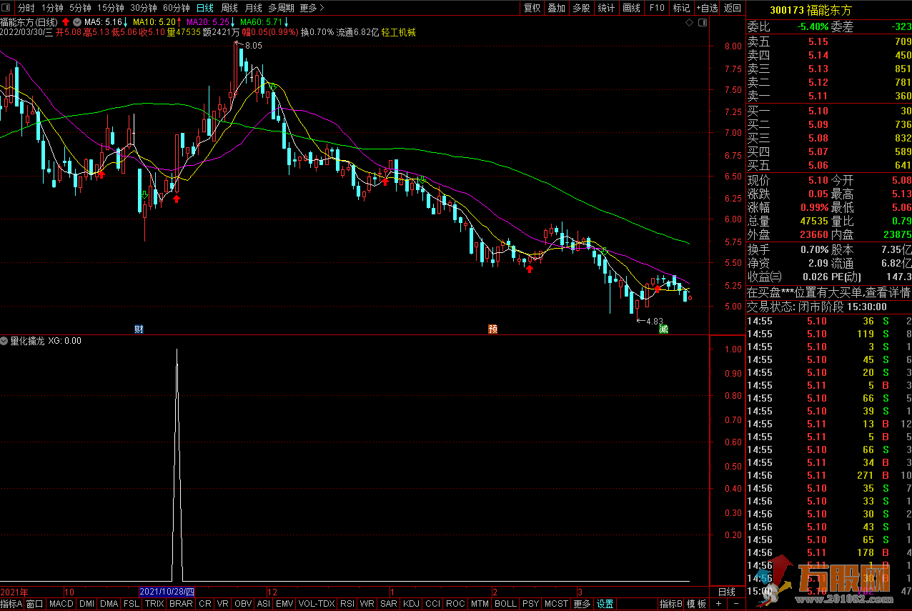The height and width of the screenshot is (611, 912).
Task: Click the 返回 back button
Action: (x=733, y=8)
